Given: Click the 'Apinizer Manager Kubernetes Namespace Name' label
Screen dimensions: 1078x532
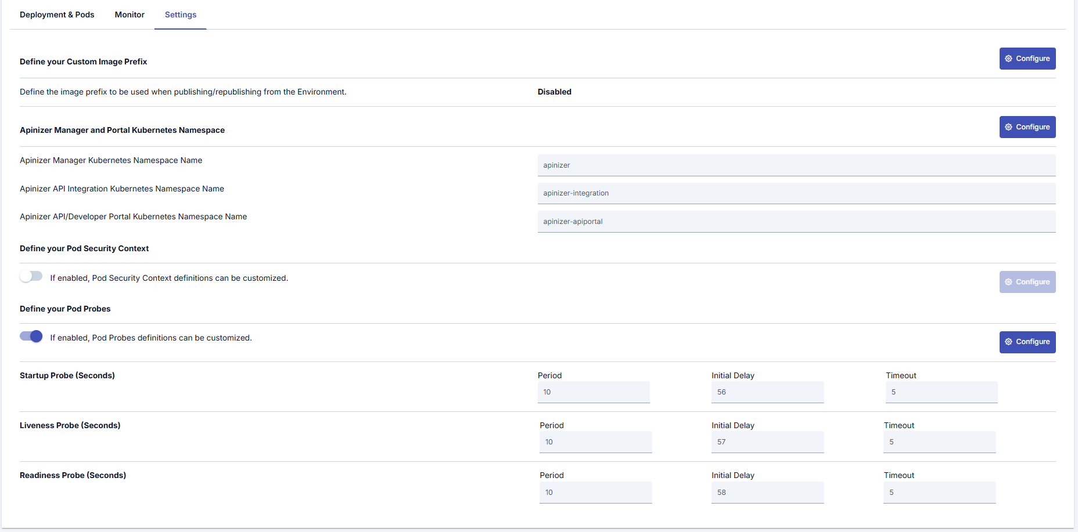Looking at the screenshot, I should click(111, 160).
